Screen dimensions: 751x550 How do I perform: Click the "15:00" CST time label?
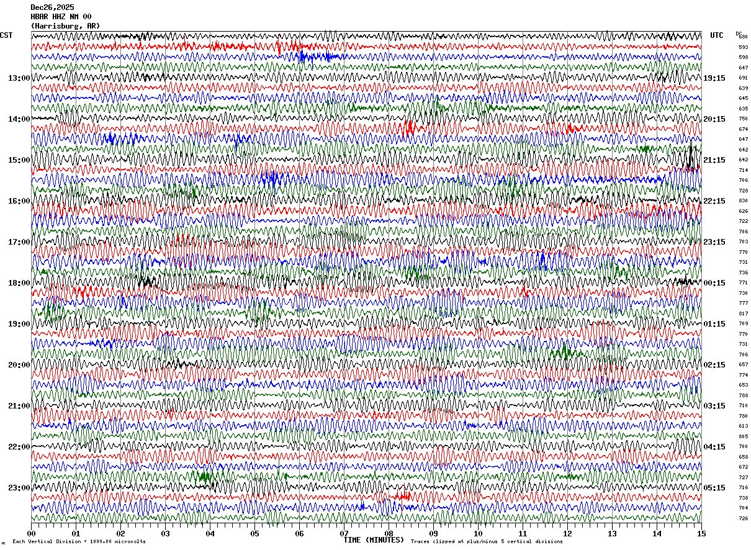coord(19,160)
